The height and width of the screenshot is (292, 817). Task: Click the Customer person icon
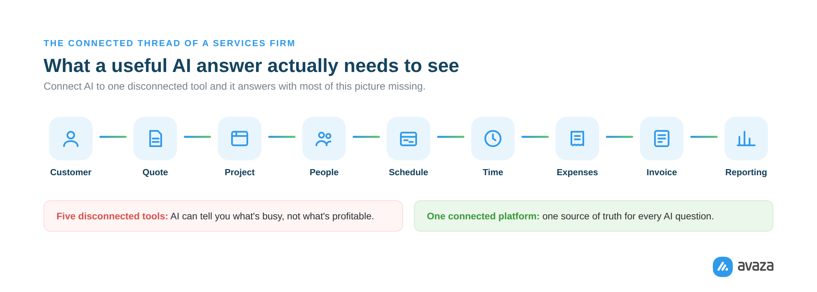[x=71, y=139]
